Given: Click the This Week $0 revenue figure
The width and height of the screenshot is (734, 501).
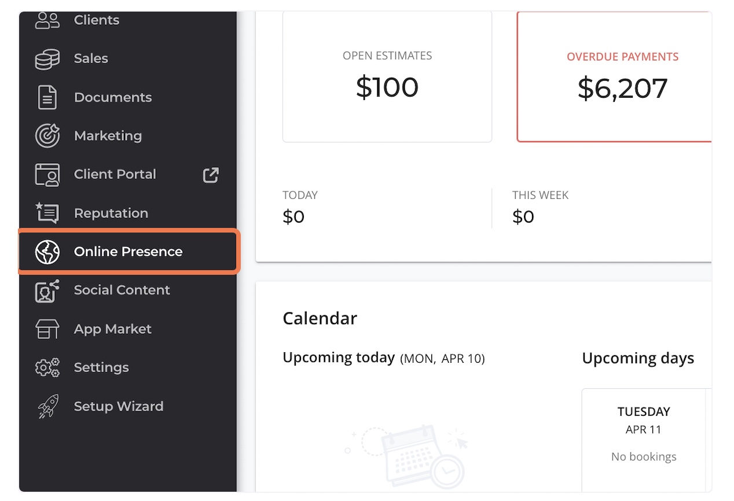Looking at the screenshot, I should [x=523, y=217].
